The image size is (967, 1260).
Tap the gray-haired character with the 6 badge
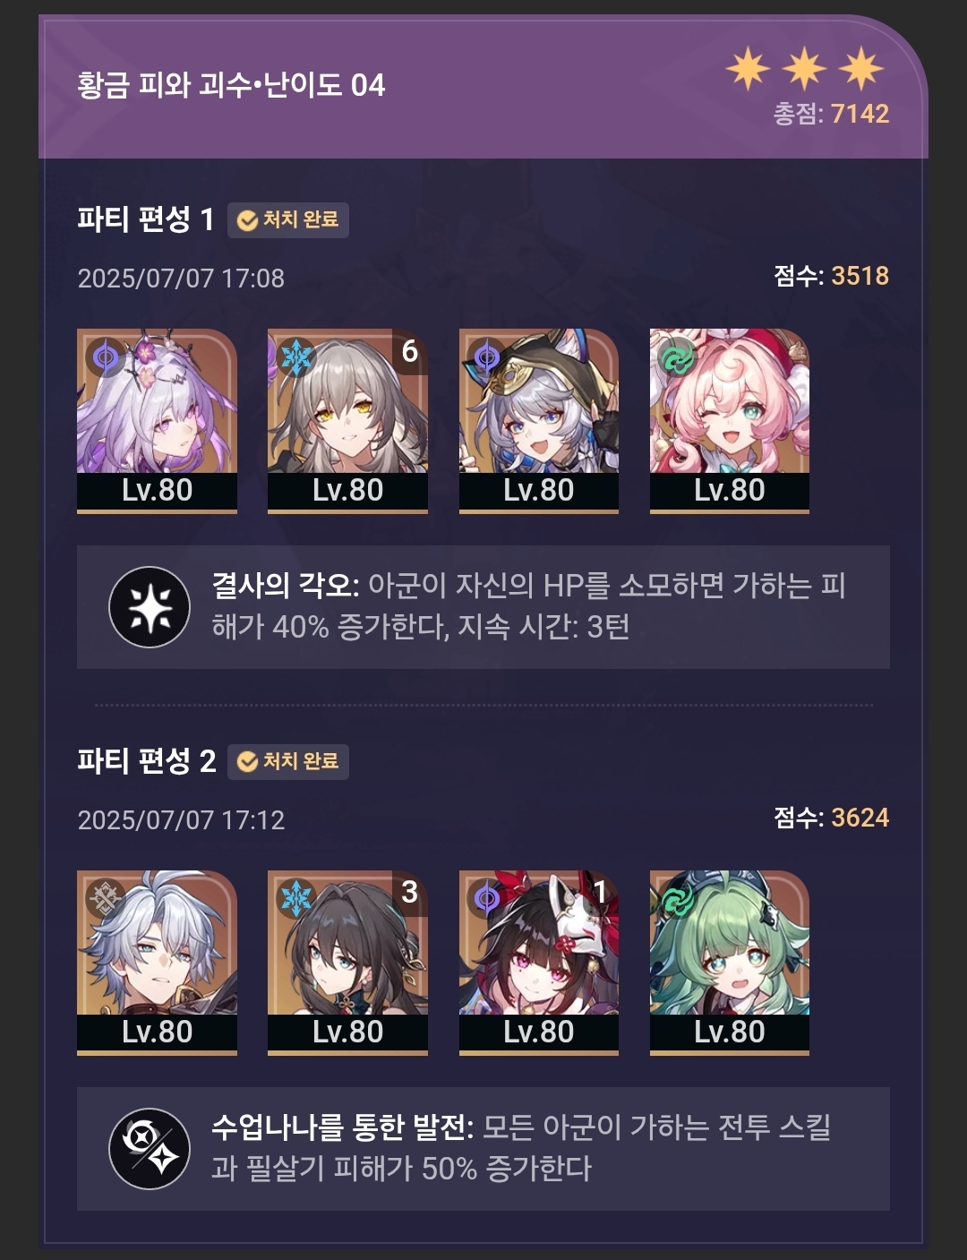click(x=347, y=420)
